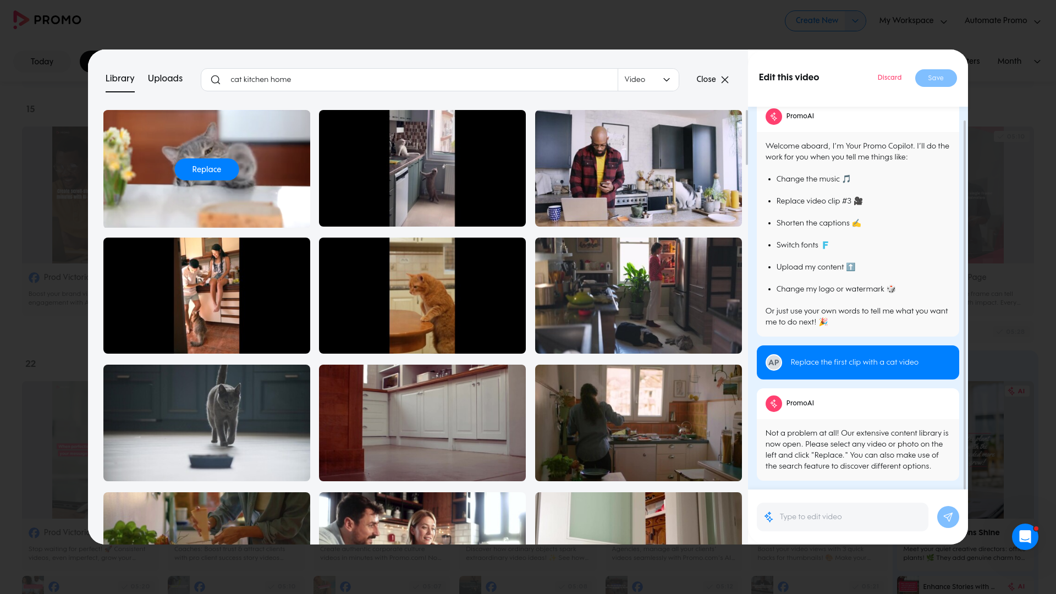Open the chat support bubble

click(1025, 536)
